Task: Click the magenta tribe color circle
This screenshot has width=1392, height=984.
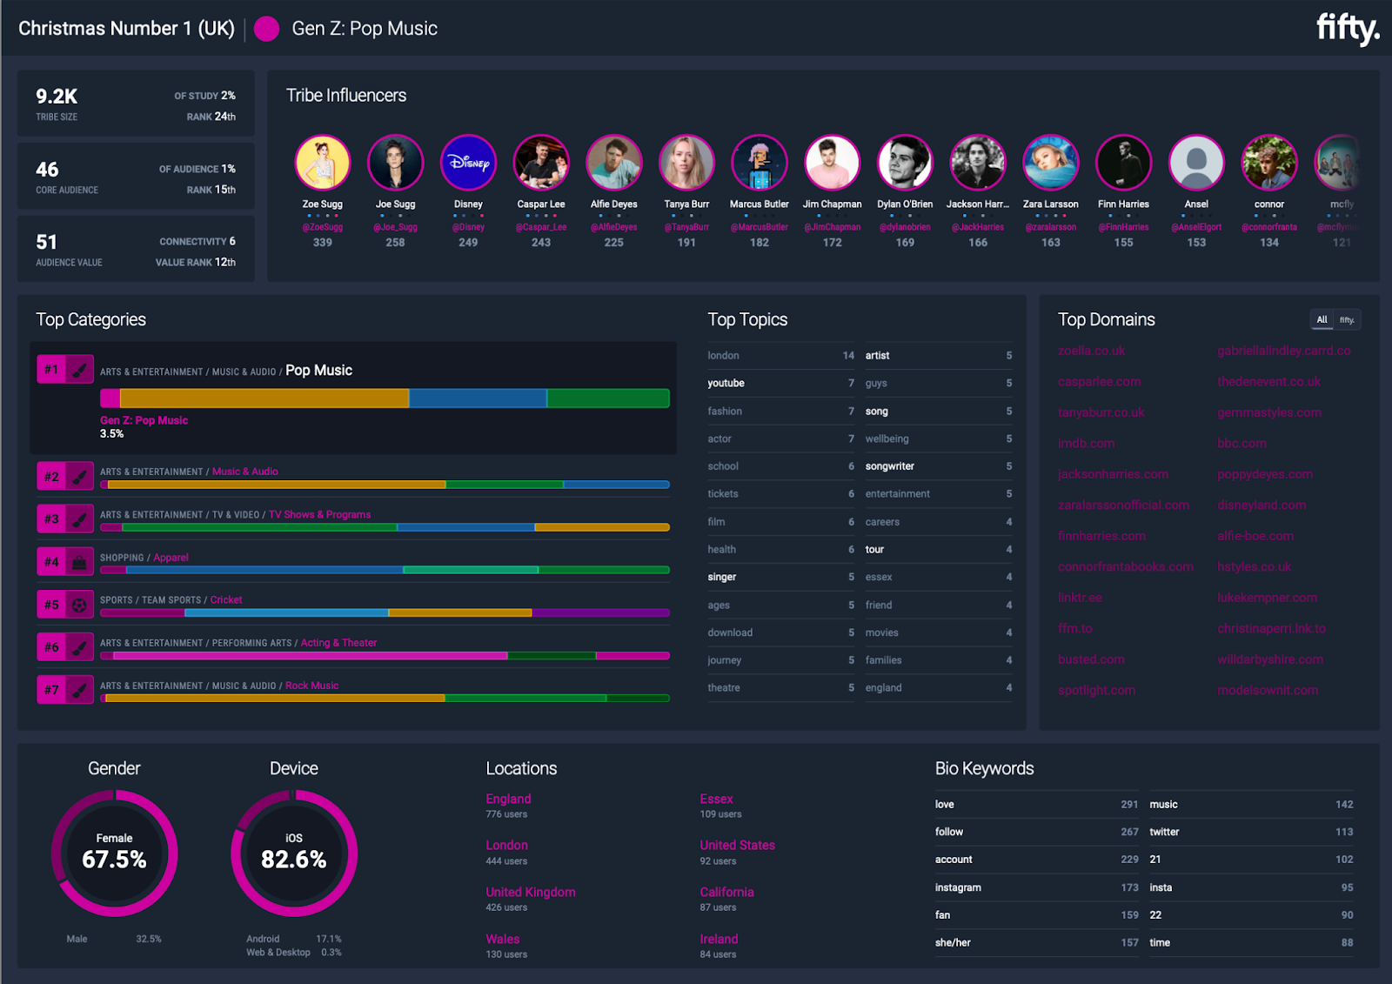Action: click(266, 29)
